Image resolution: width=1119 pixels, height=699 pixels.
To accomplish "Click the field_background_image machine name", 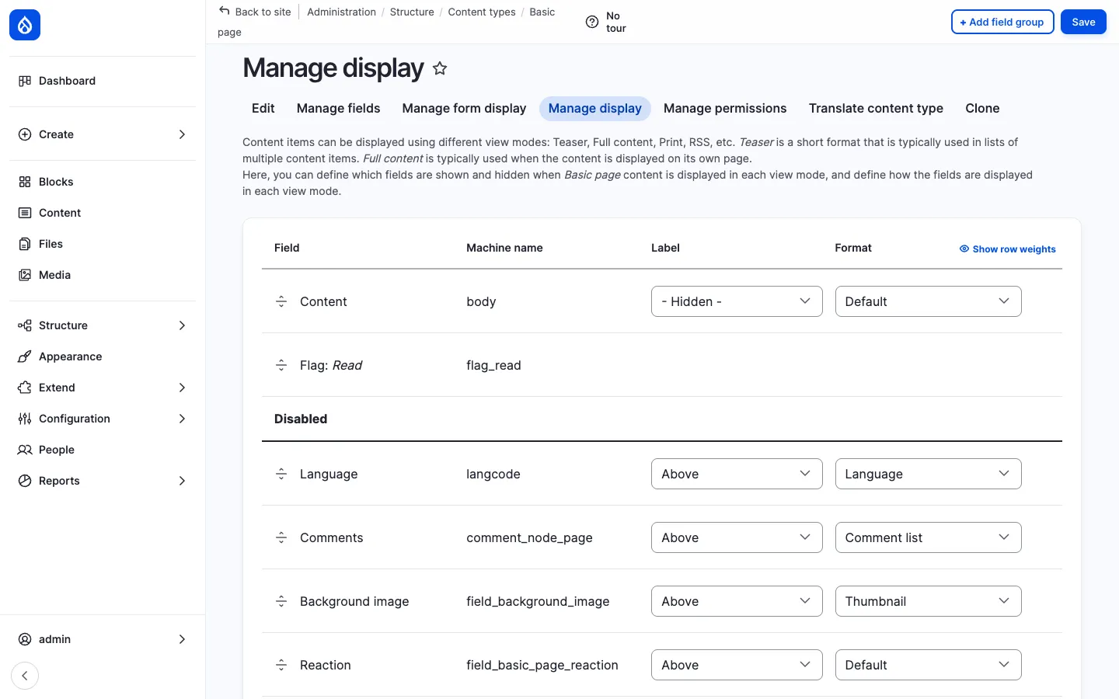I will tap(538, 601).
